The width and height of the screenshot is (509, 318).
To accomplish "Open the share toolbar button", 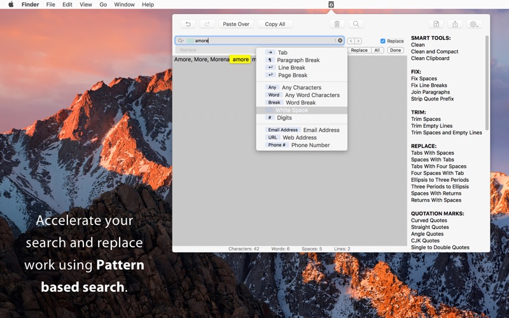I will pos(455,24).
